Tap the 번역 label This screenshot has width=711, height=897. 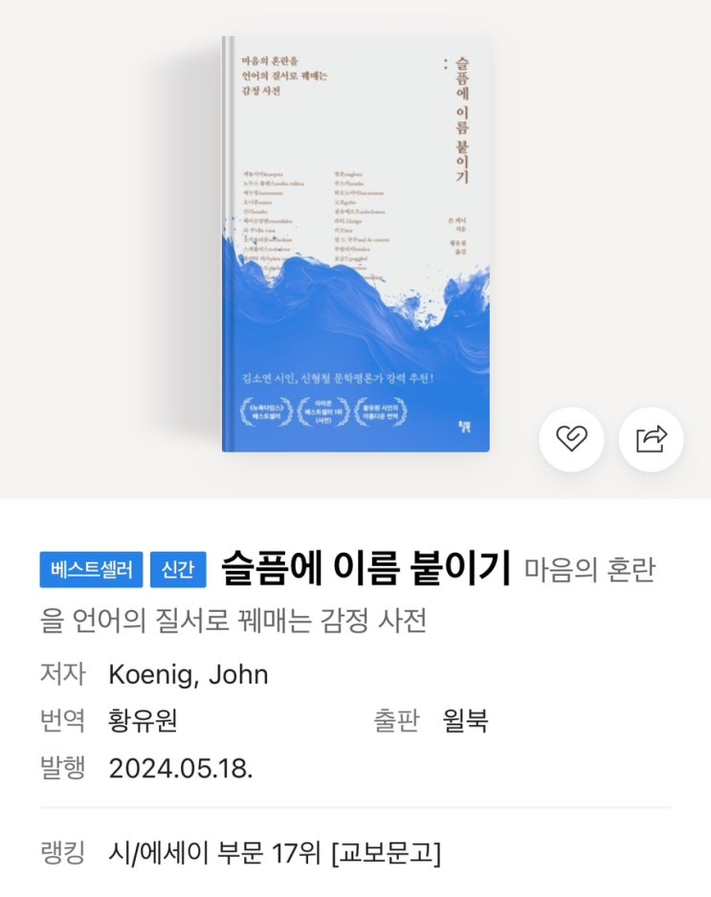click(63, 721)
